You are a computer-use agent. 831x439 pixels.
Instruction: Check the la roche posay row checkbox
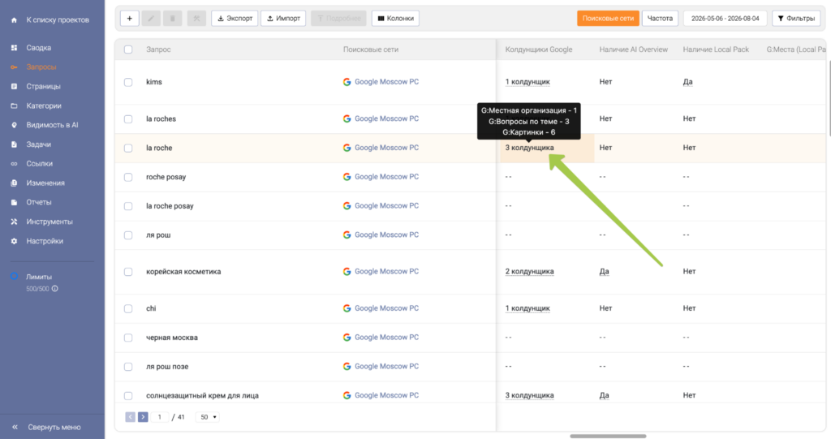click(x=128, y=206)
